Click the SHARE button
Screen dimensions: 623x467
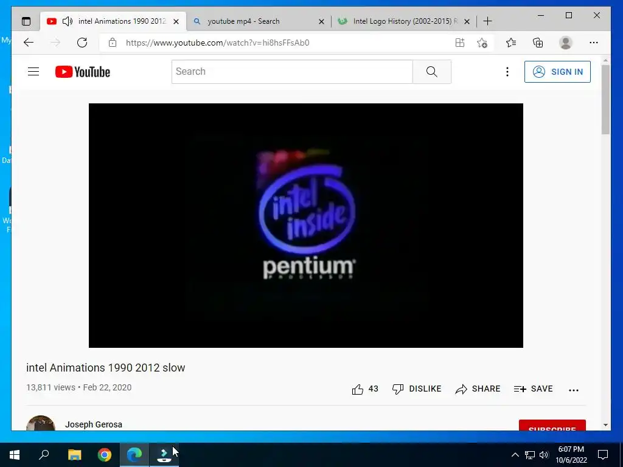click(478, 389)
